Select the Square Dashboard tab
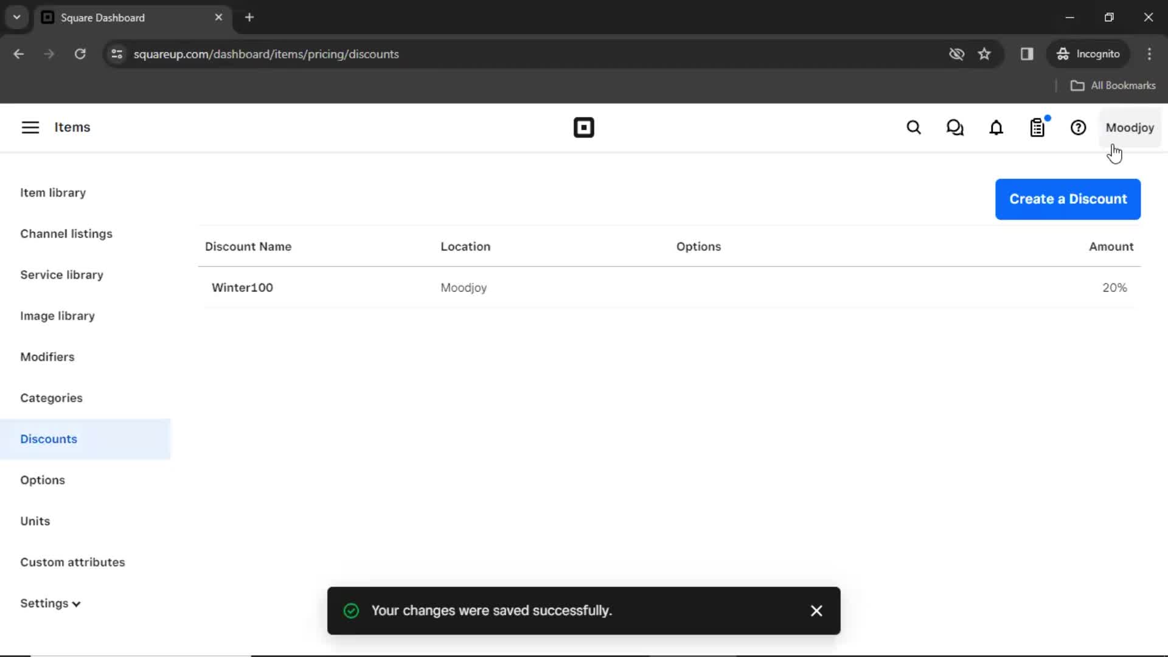The image size is (1168, 657). coord(132,18)
